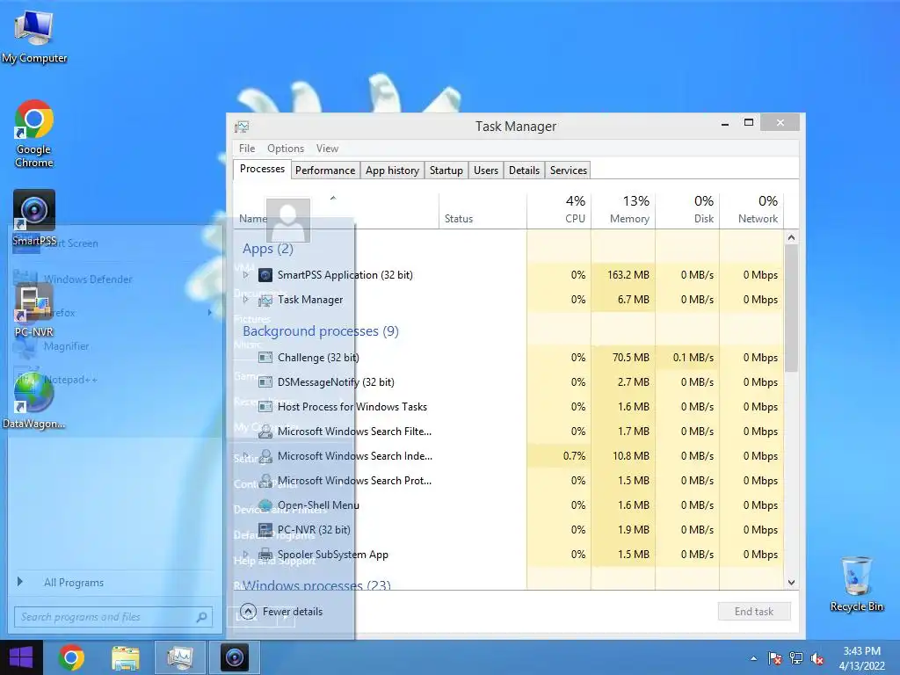Expand Microsoft Windows Search Indexer entry
Image resolution: width=900 pixels, height=675 pixels.
pos(246,456)
